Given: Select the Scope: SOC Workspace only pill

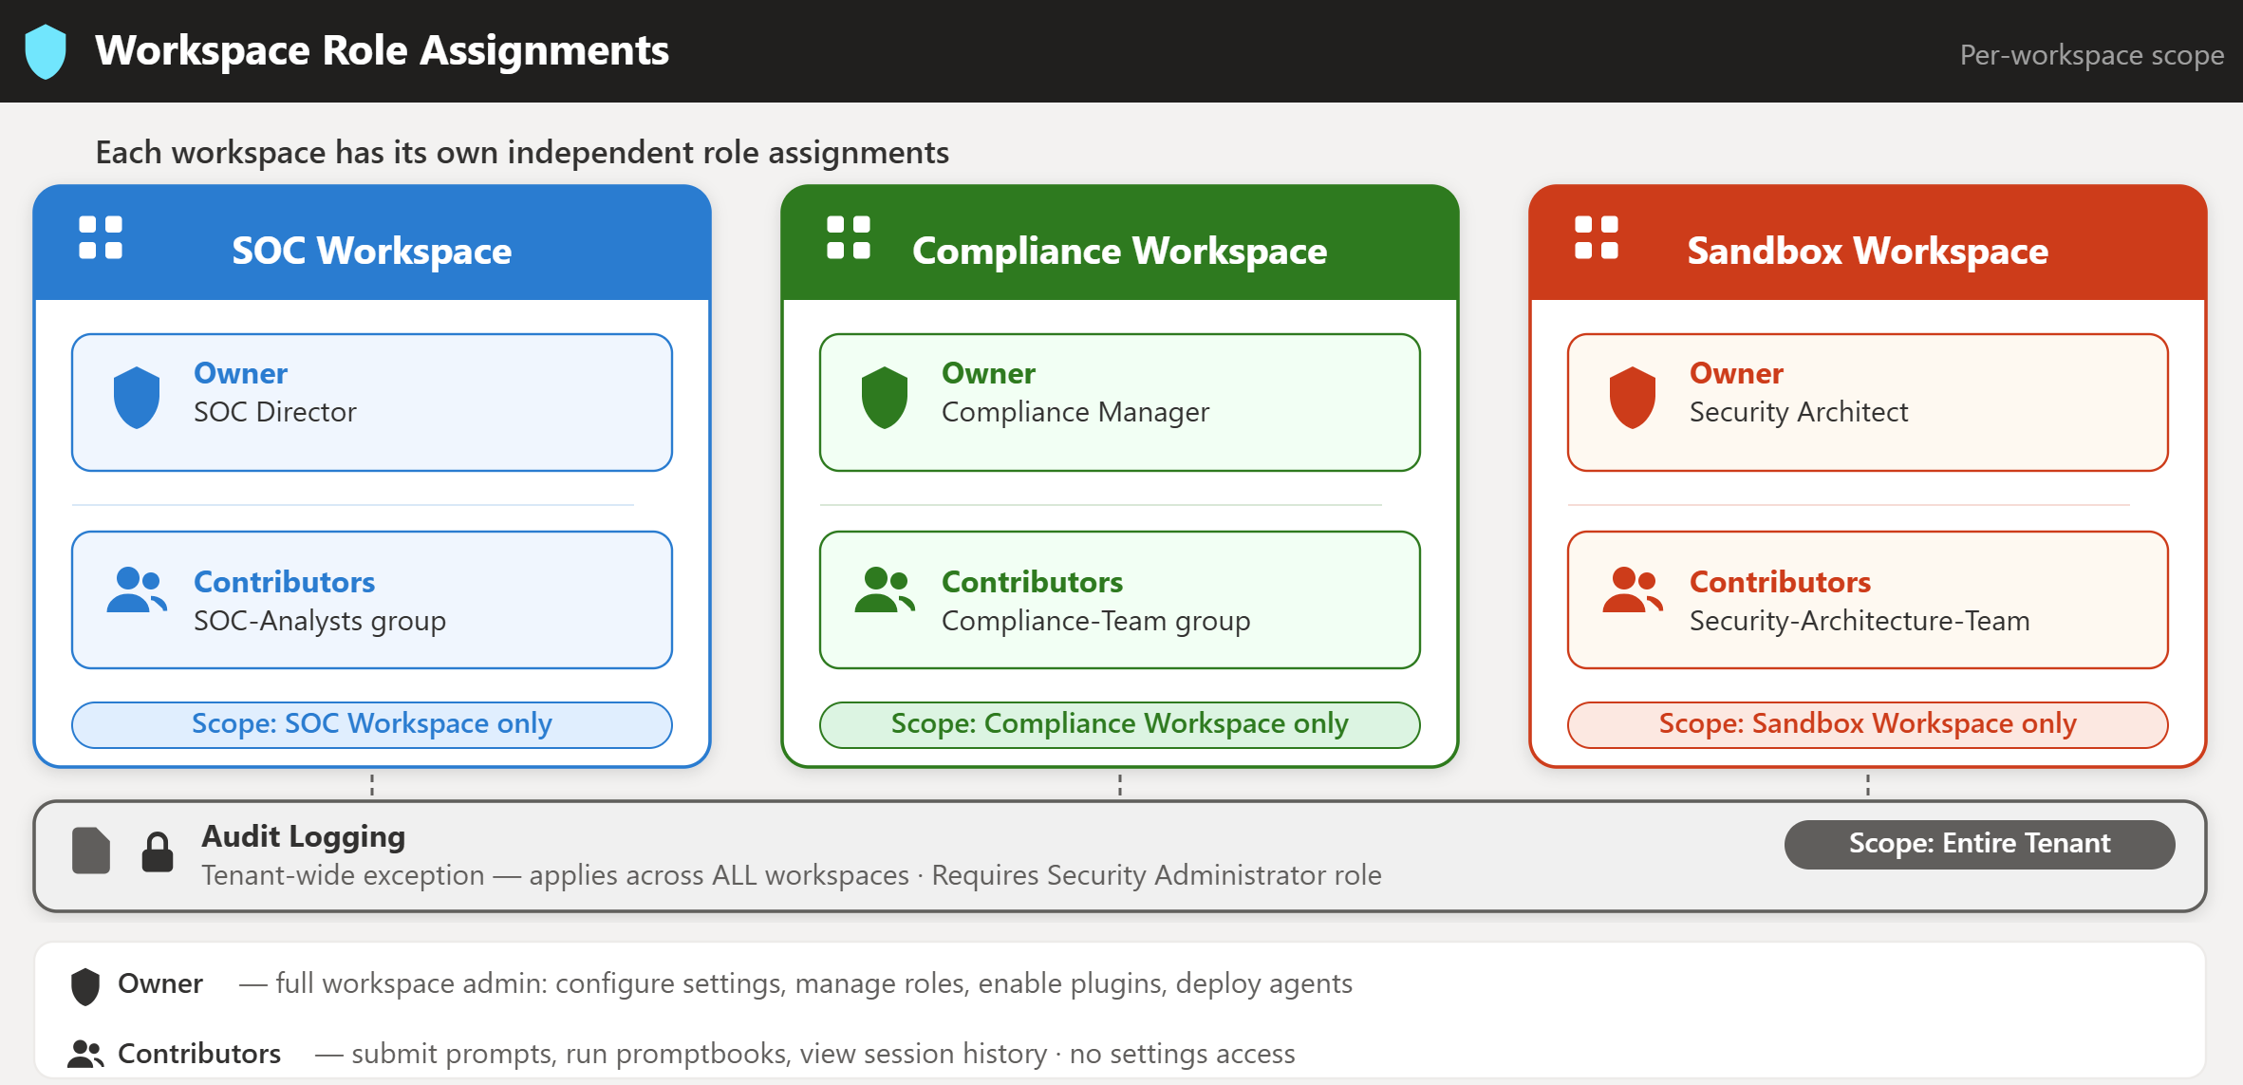Looking at the screenshot, I should [372, 725].
